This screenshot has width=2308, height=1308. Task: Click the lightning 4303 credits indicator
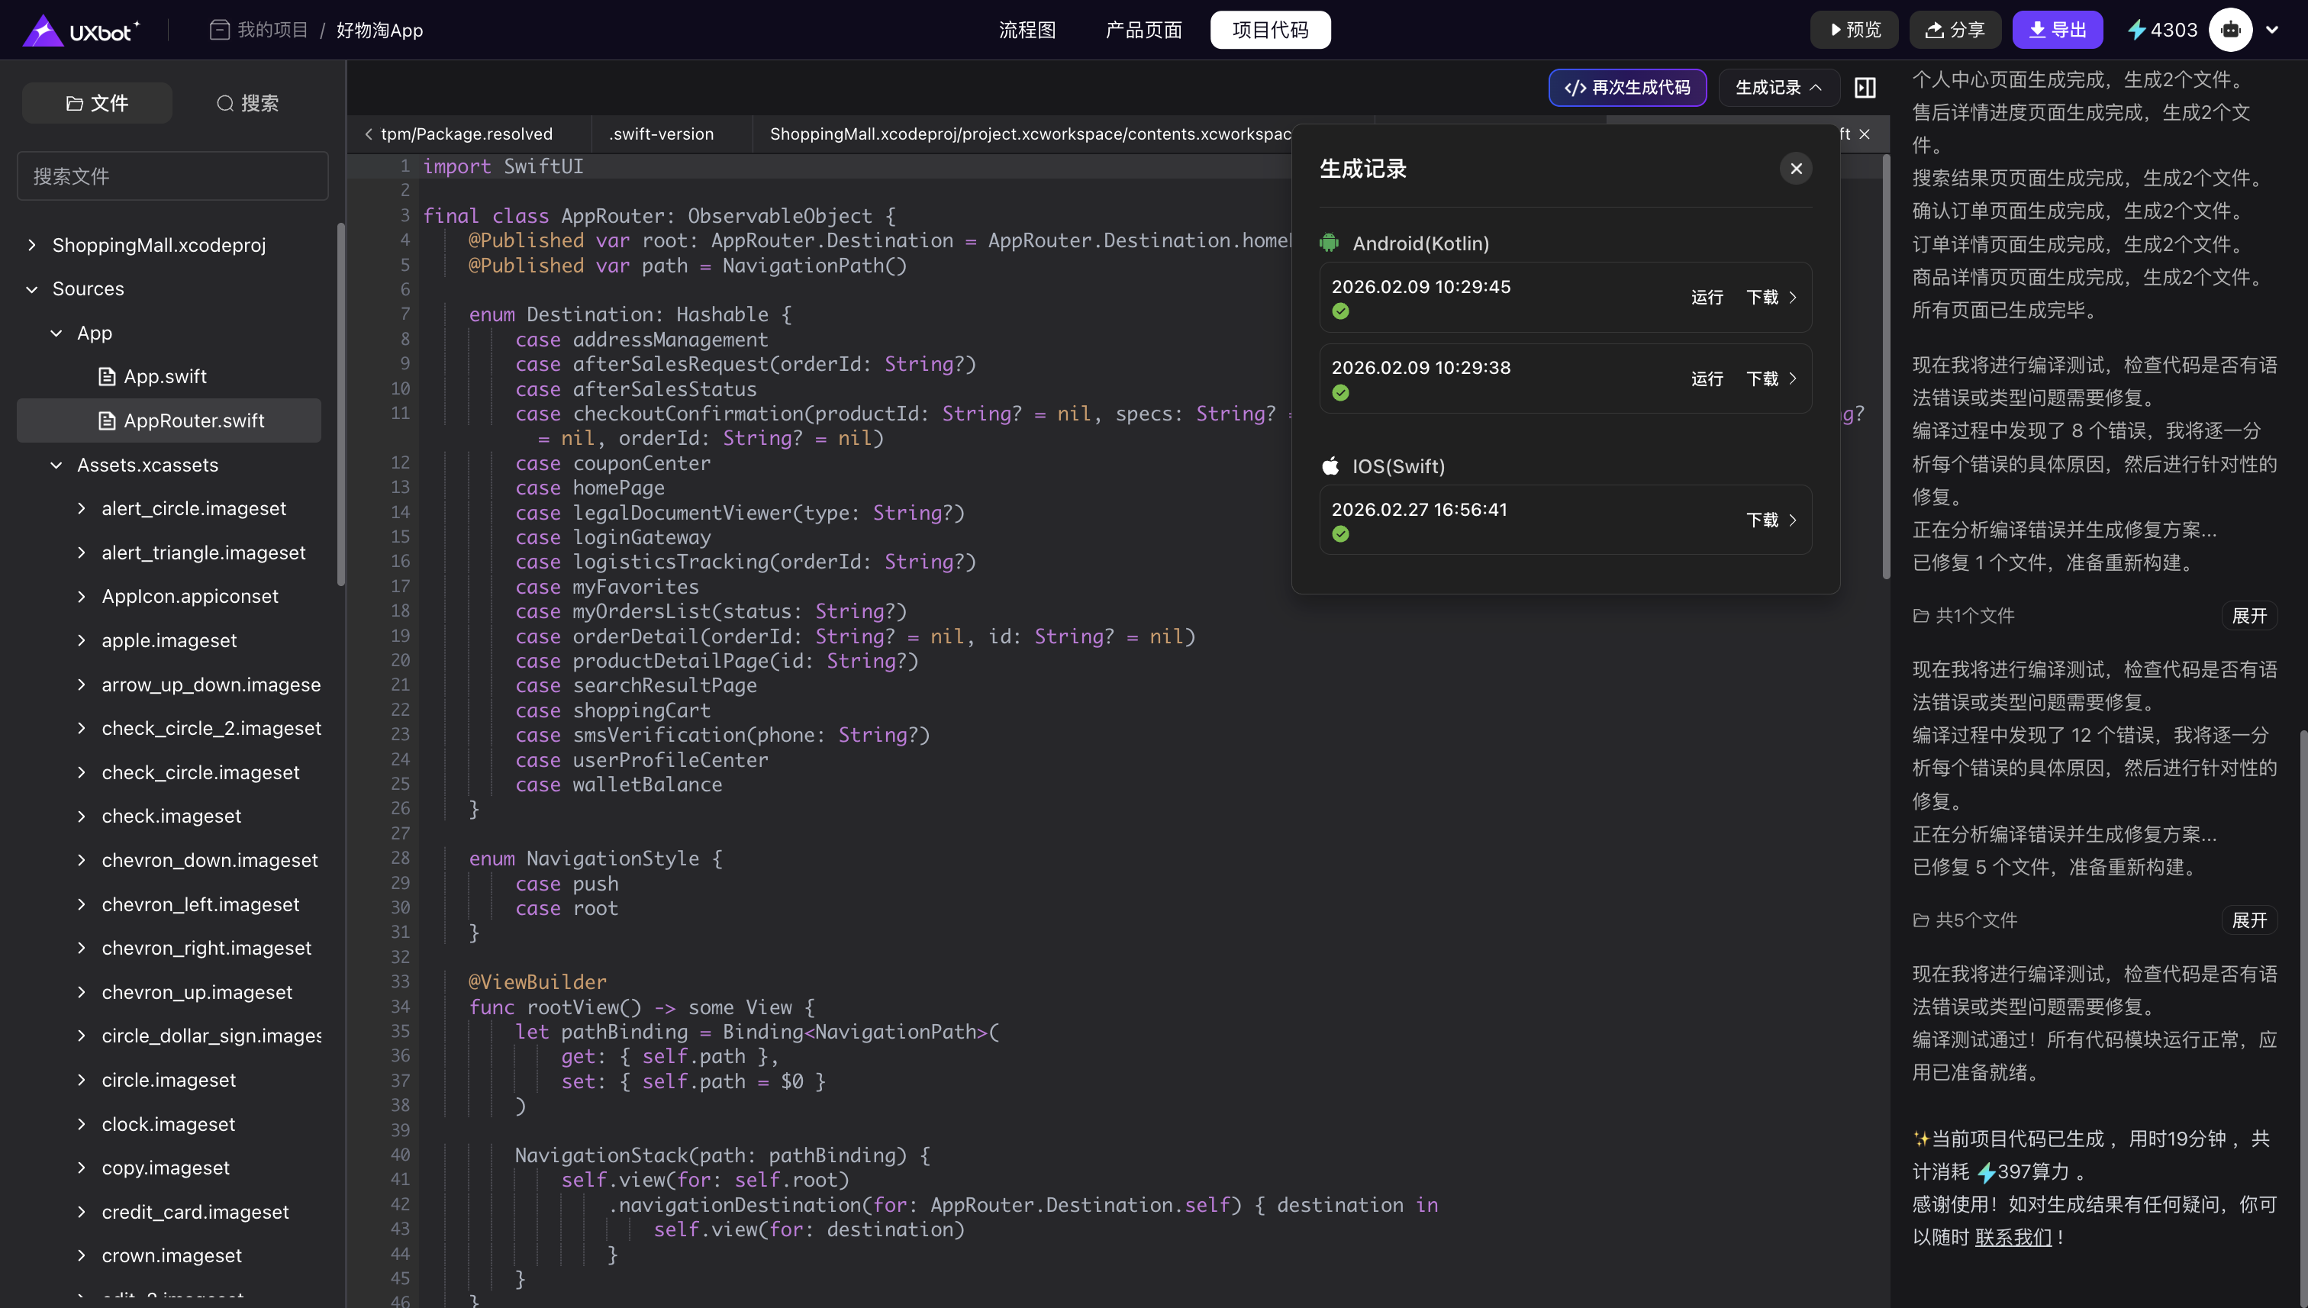[2162, 30]
